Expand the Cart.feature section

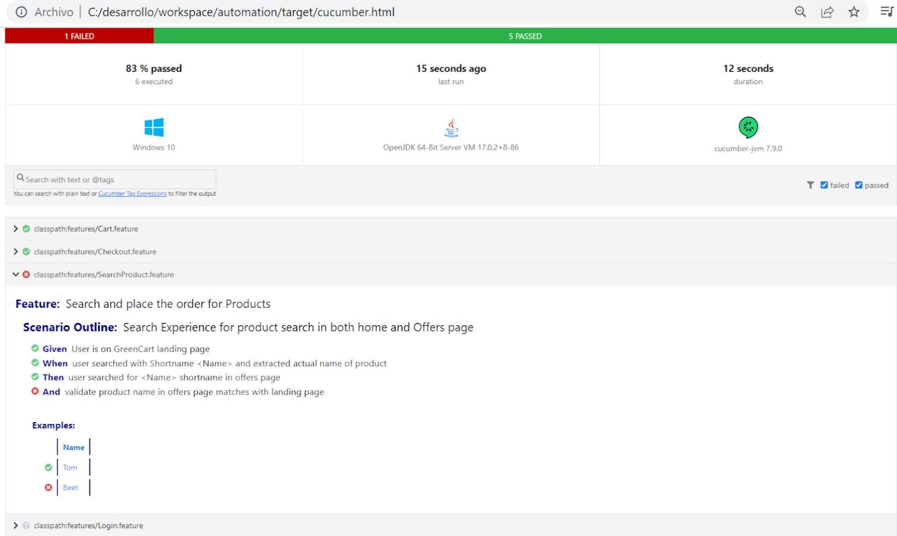[x=16, y=229]
